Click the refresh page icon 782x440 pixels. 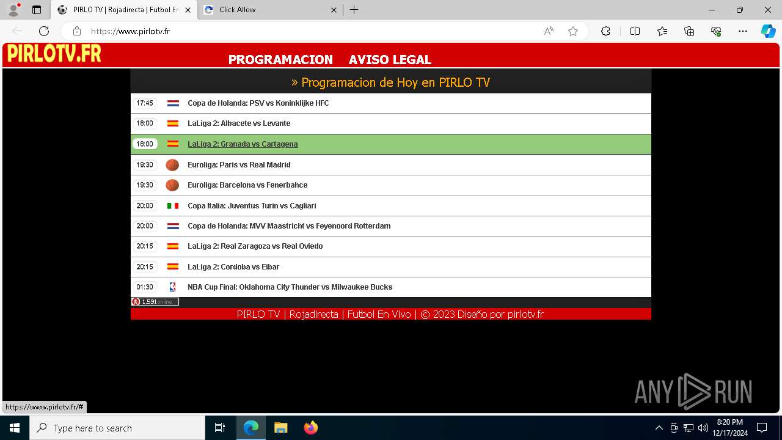click(44, 31)
